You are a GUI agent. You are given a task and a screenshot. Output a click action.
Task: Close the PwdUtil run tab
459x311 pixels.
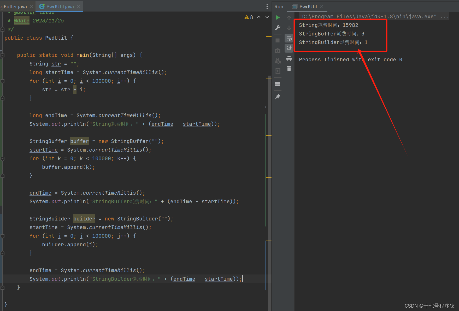[321, 7]
